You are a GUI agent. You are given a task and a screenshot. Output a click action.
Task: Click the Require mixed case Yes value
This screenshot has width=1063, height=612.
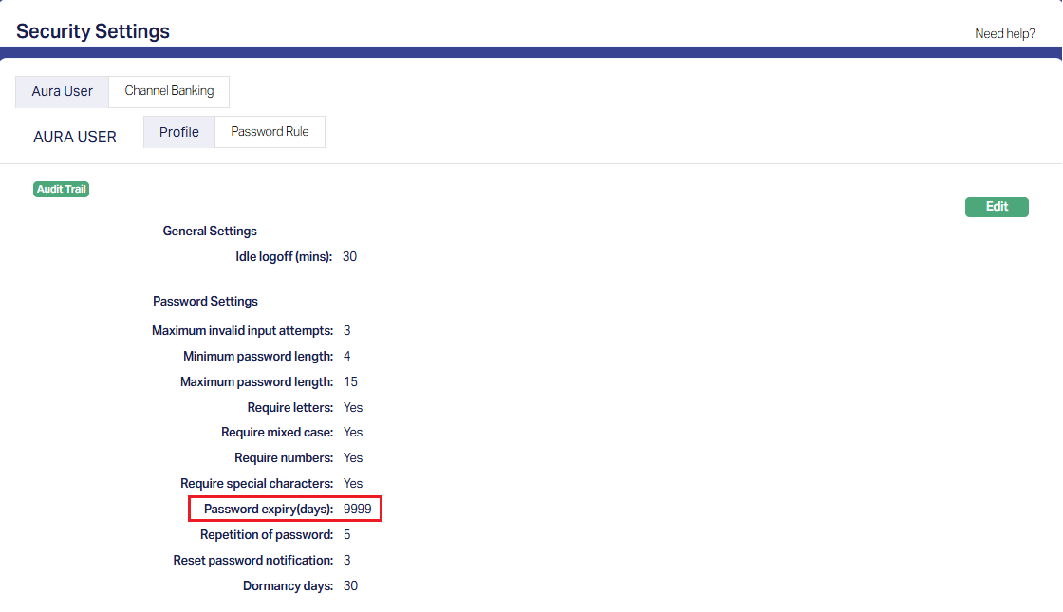[x=353, y=433]
